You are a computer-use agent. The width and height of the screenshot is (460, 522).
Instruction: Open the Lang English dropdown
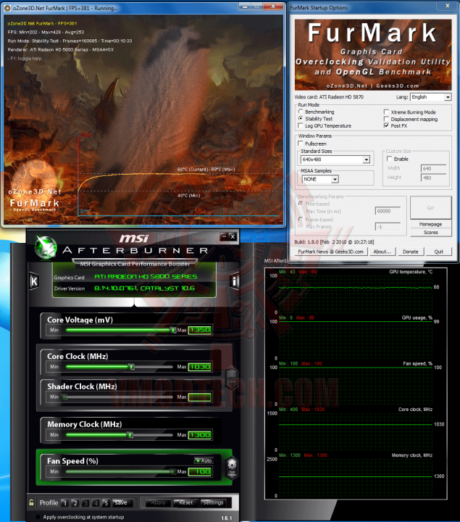[431, 97]
